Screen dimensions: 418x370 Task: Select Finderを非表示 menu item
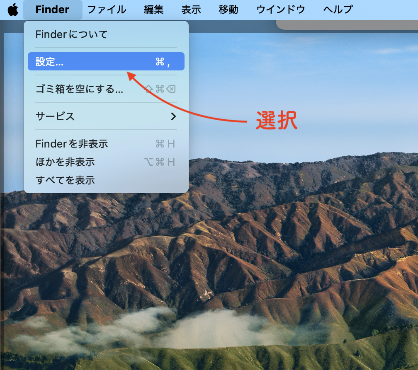[106, 144]
